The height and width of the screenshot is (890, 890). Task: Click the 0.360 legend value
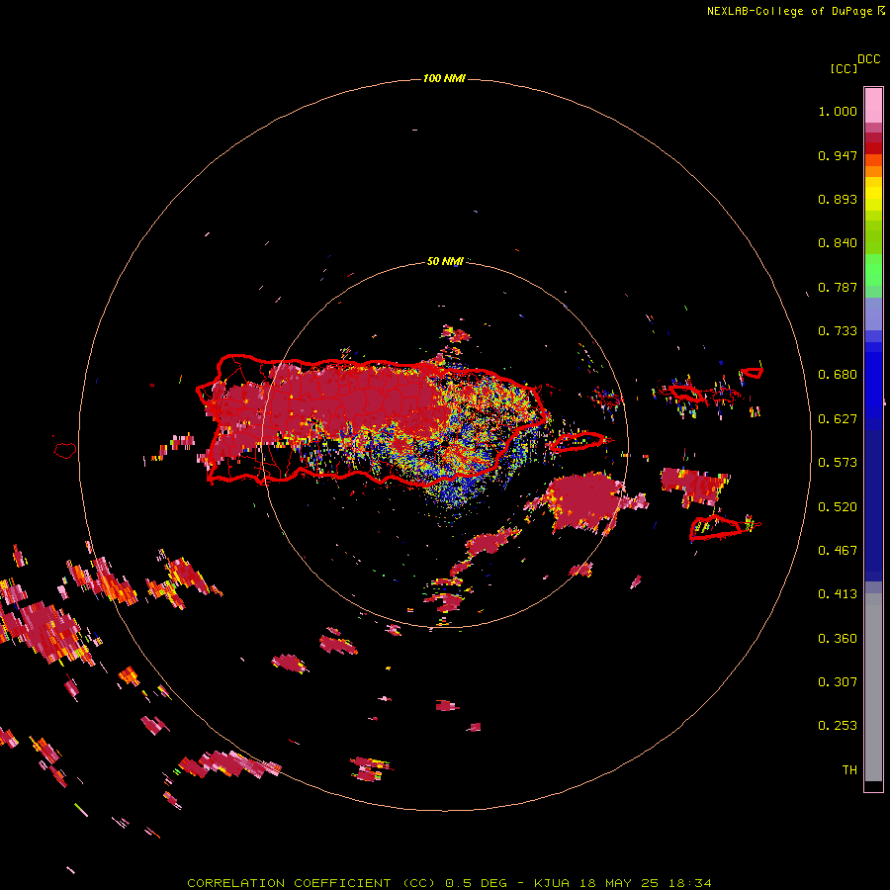[838, 639]
